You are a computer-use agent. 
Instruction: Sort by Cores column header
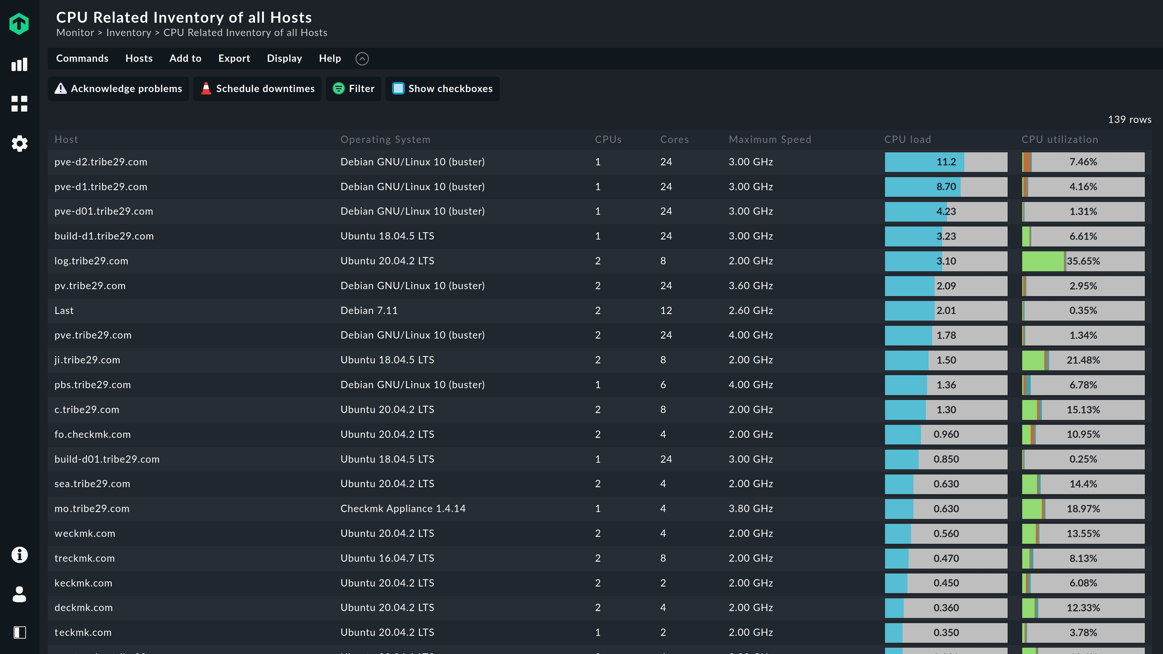[x=674, y=140]
